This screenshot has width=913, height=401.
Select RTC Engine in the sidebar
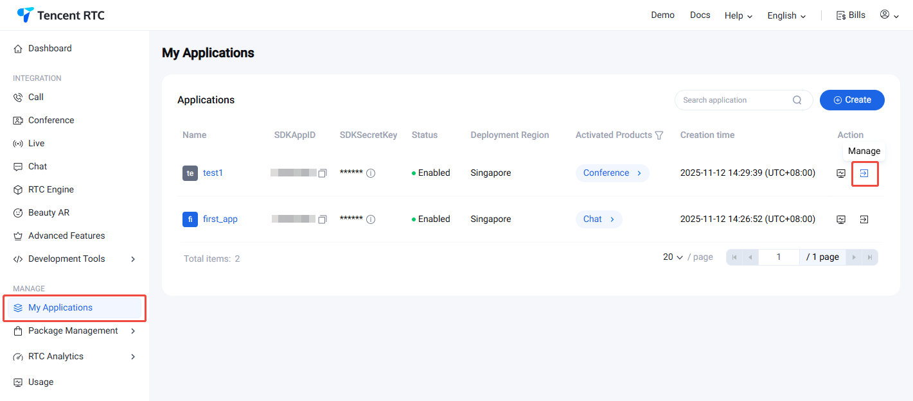pos(51,190)
